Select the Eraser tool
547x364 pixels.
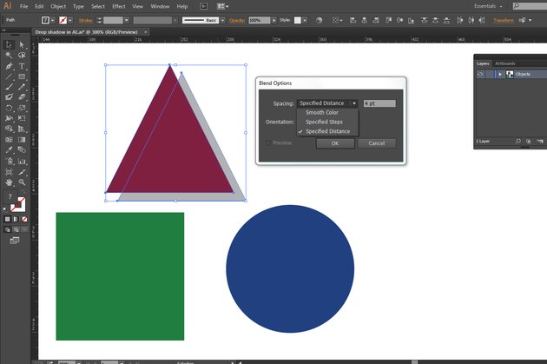click(x=22, y=97)
